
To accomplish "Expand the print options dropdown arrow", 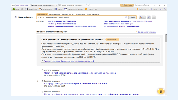I will 144,17.
